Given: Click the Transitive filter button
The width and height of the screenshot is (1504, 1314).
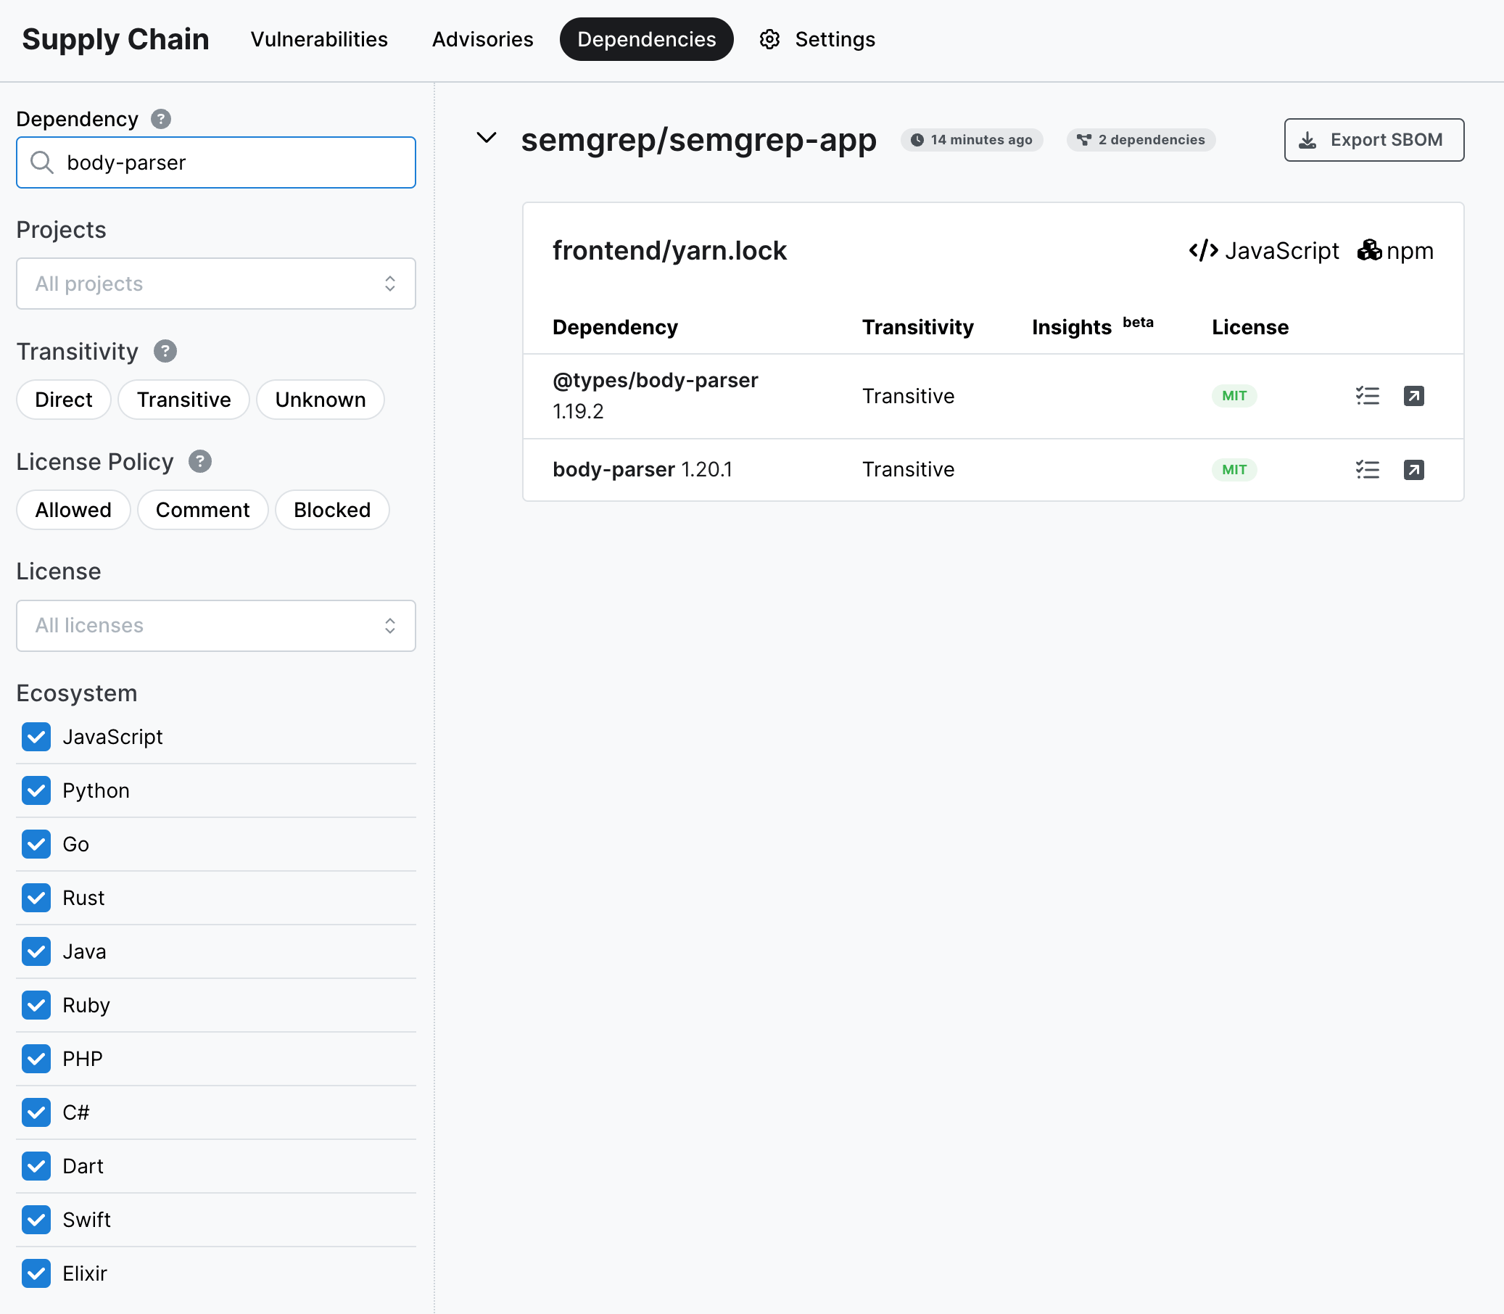Looking at the screenshot, I should click(183, 399).
